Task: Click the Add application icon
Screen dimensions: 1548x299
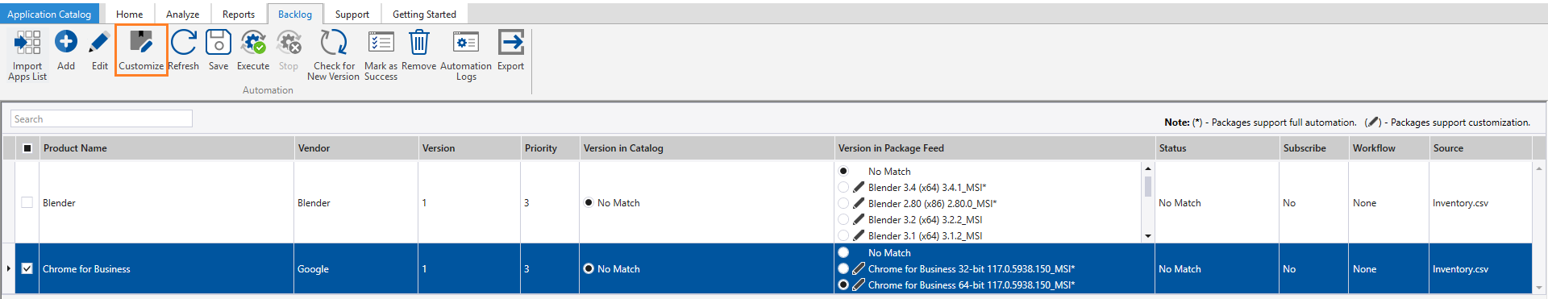Action: [66, 41]
